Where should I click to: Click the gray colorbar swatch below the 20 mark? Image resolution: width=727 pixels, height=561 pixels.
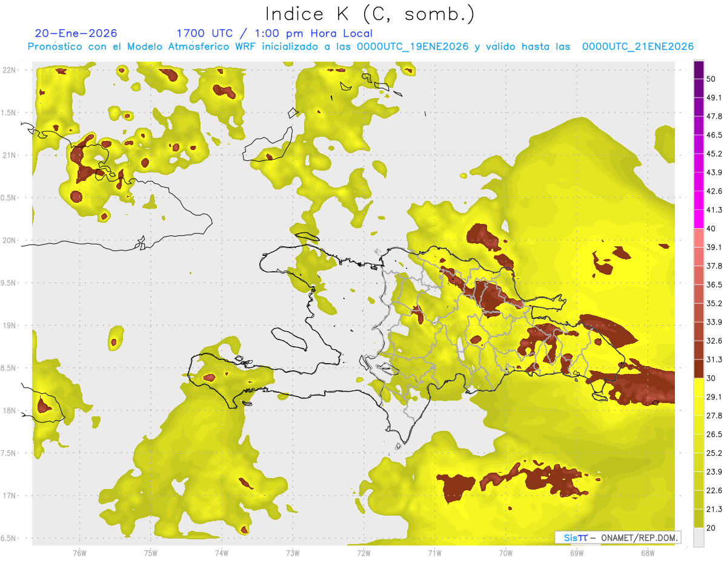click(699, 537)
